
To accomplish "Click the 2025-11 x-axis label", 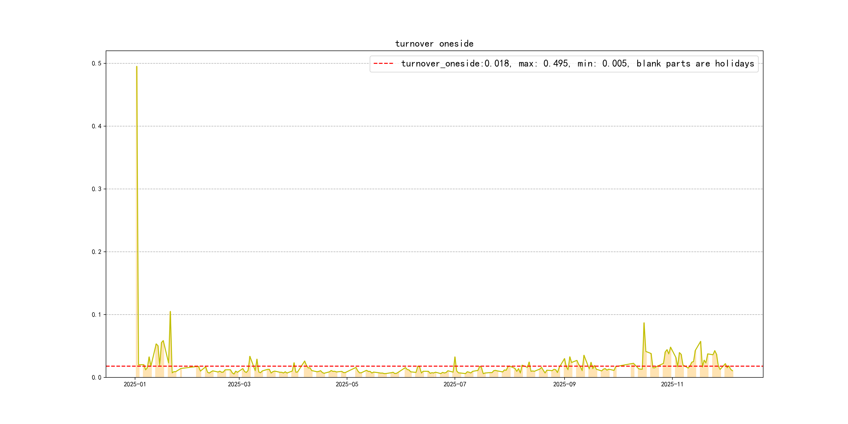I will (672, 384).
